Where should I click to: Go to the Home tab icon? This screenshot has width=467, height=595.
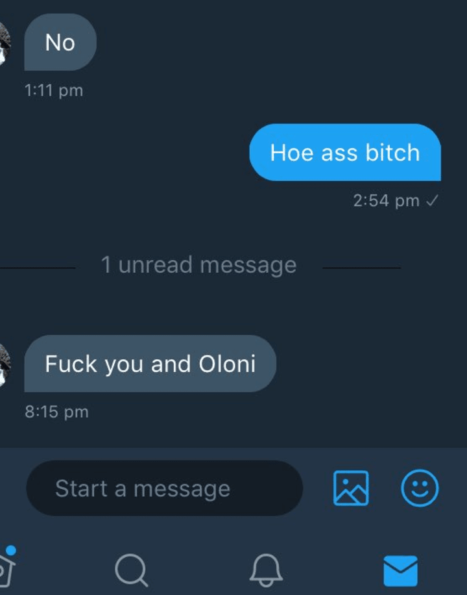[7, 570]
